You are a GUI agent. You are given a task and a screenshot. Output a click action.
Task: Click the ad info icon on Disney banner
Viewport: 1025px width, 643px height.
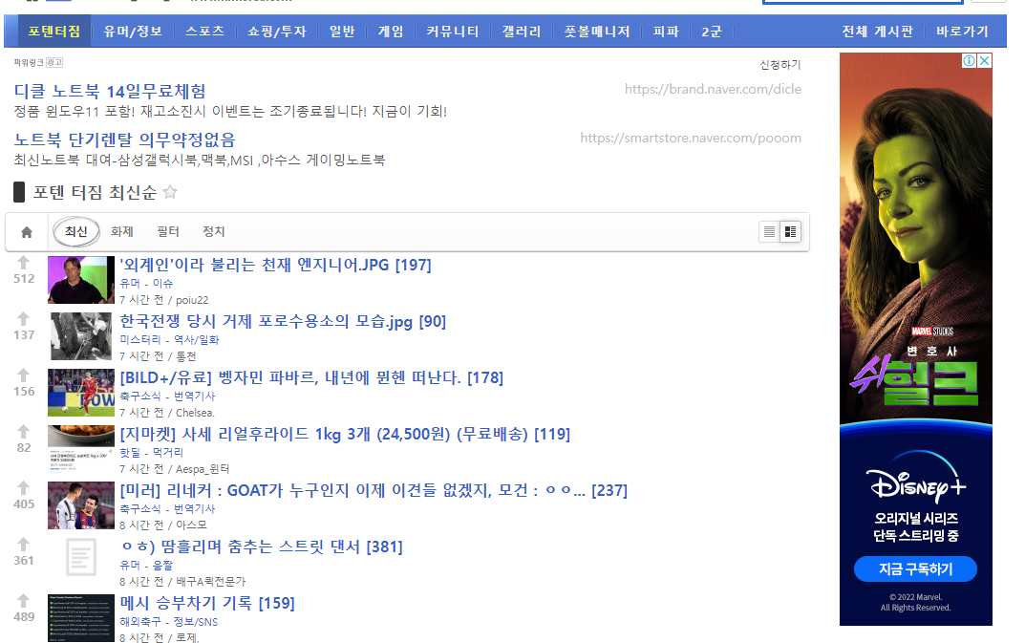(969, 61)
